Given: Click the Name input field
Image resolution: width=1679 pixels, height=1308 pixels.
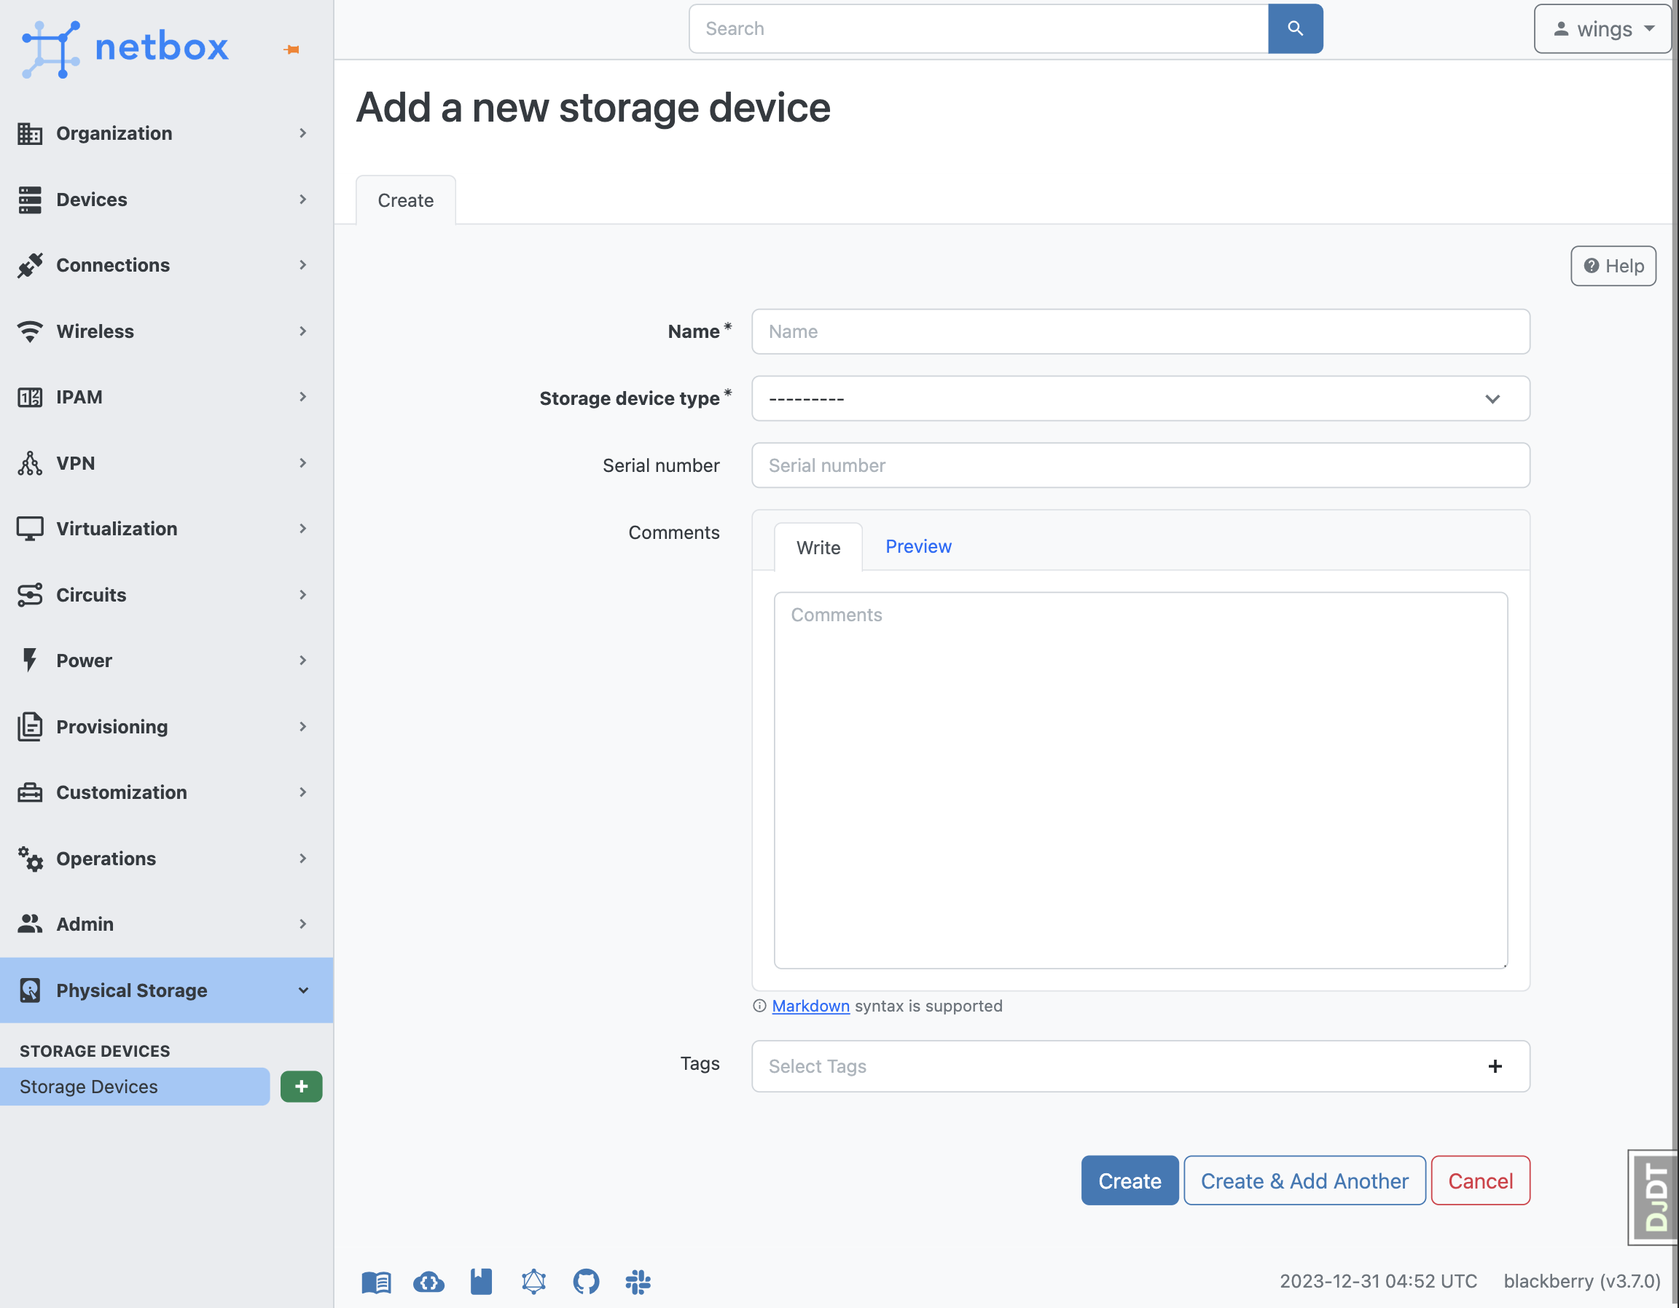Looking at the screenshot, I should [1142, 331].
